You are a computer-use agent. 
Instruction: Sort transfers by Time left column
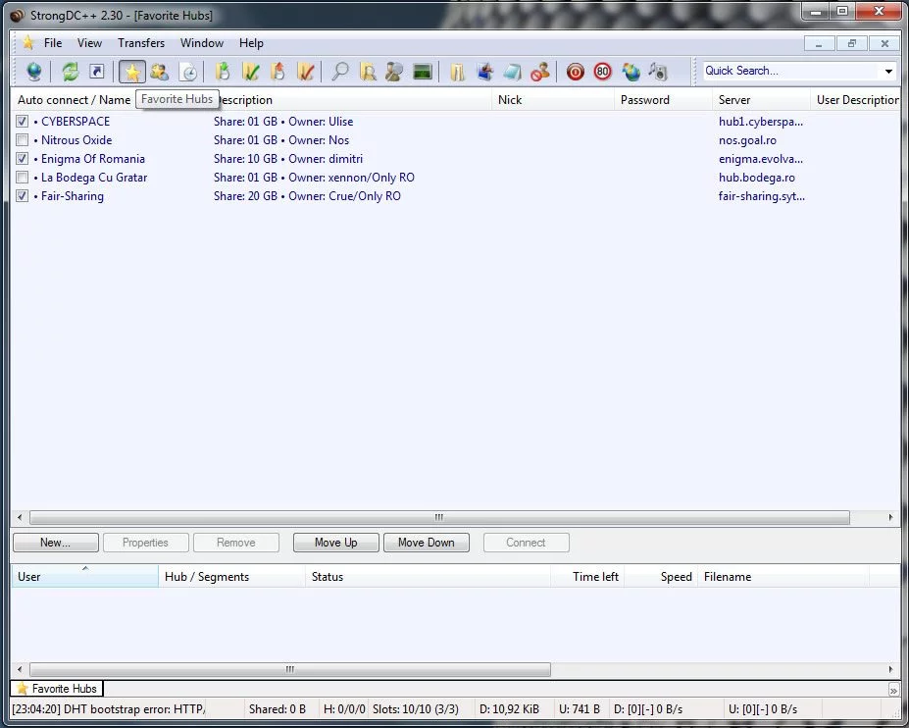pyautogui.click(x=587, y=577)
